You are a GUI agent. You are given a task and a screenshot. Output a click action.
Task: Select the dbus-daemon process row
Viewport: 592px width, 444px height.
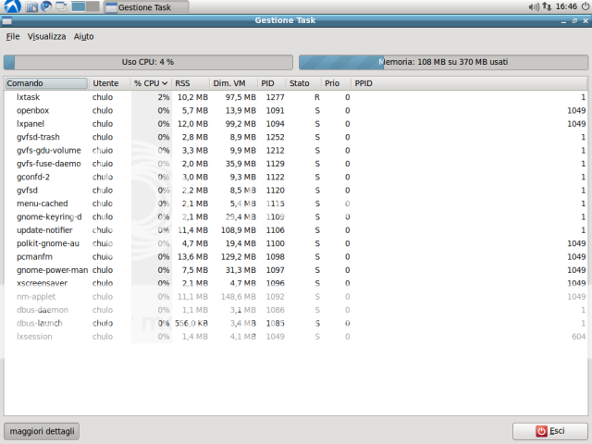point(296,310)
